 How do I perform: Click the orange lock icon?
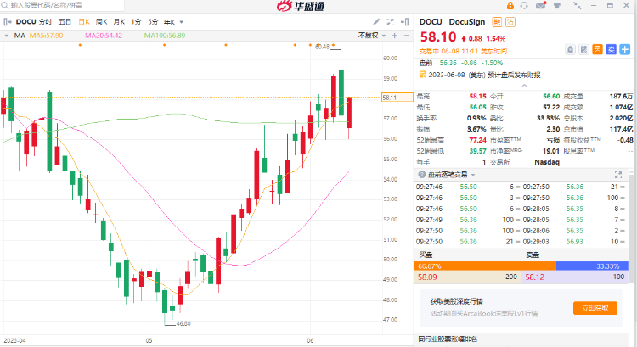tap(510, 6)
